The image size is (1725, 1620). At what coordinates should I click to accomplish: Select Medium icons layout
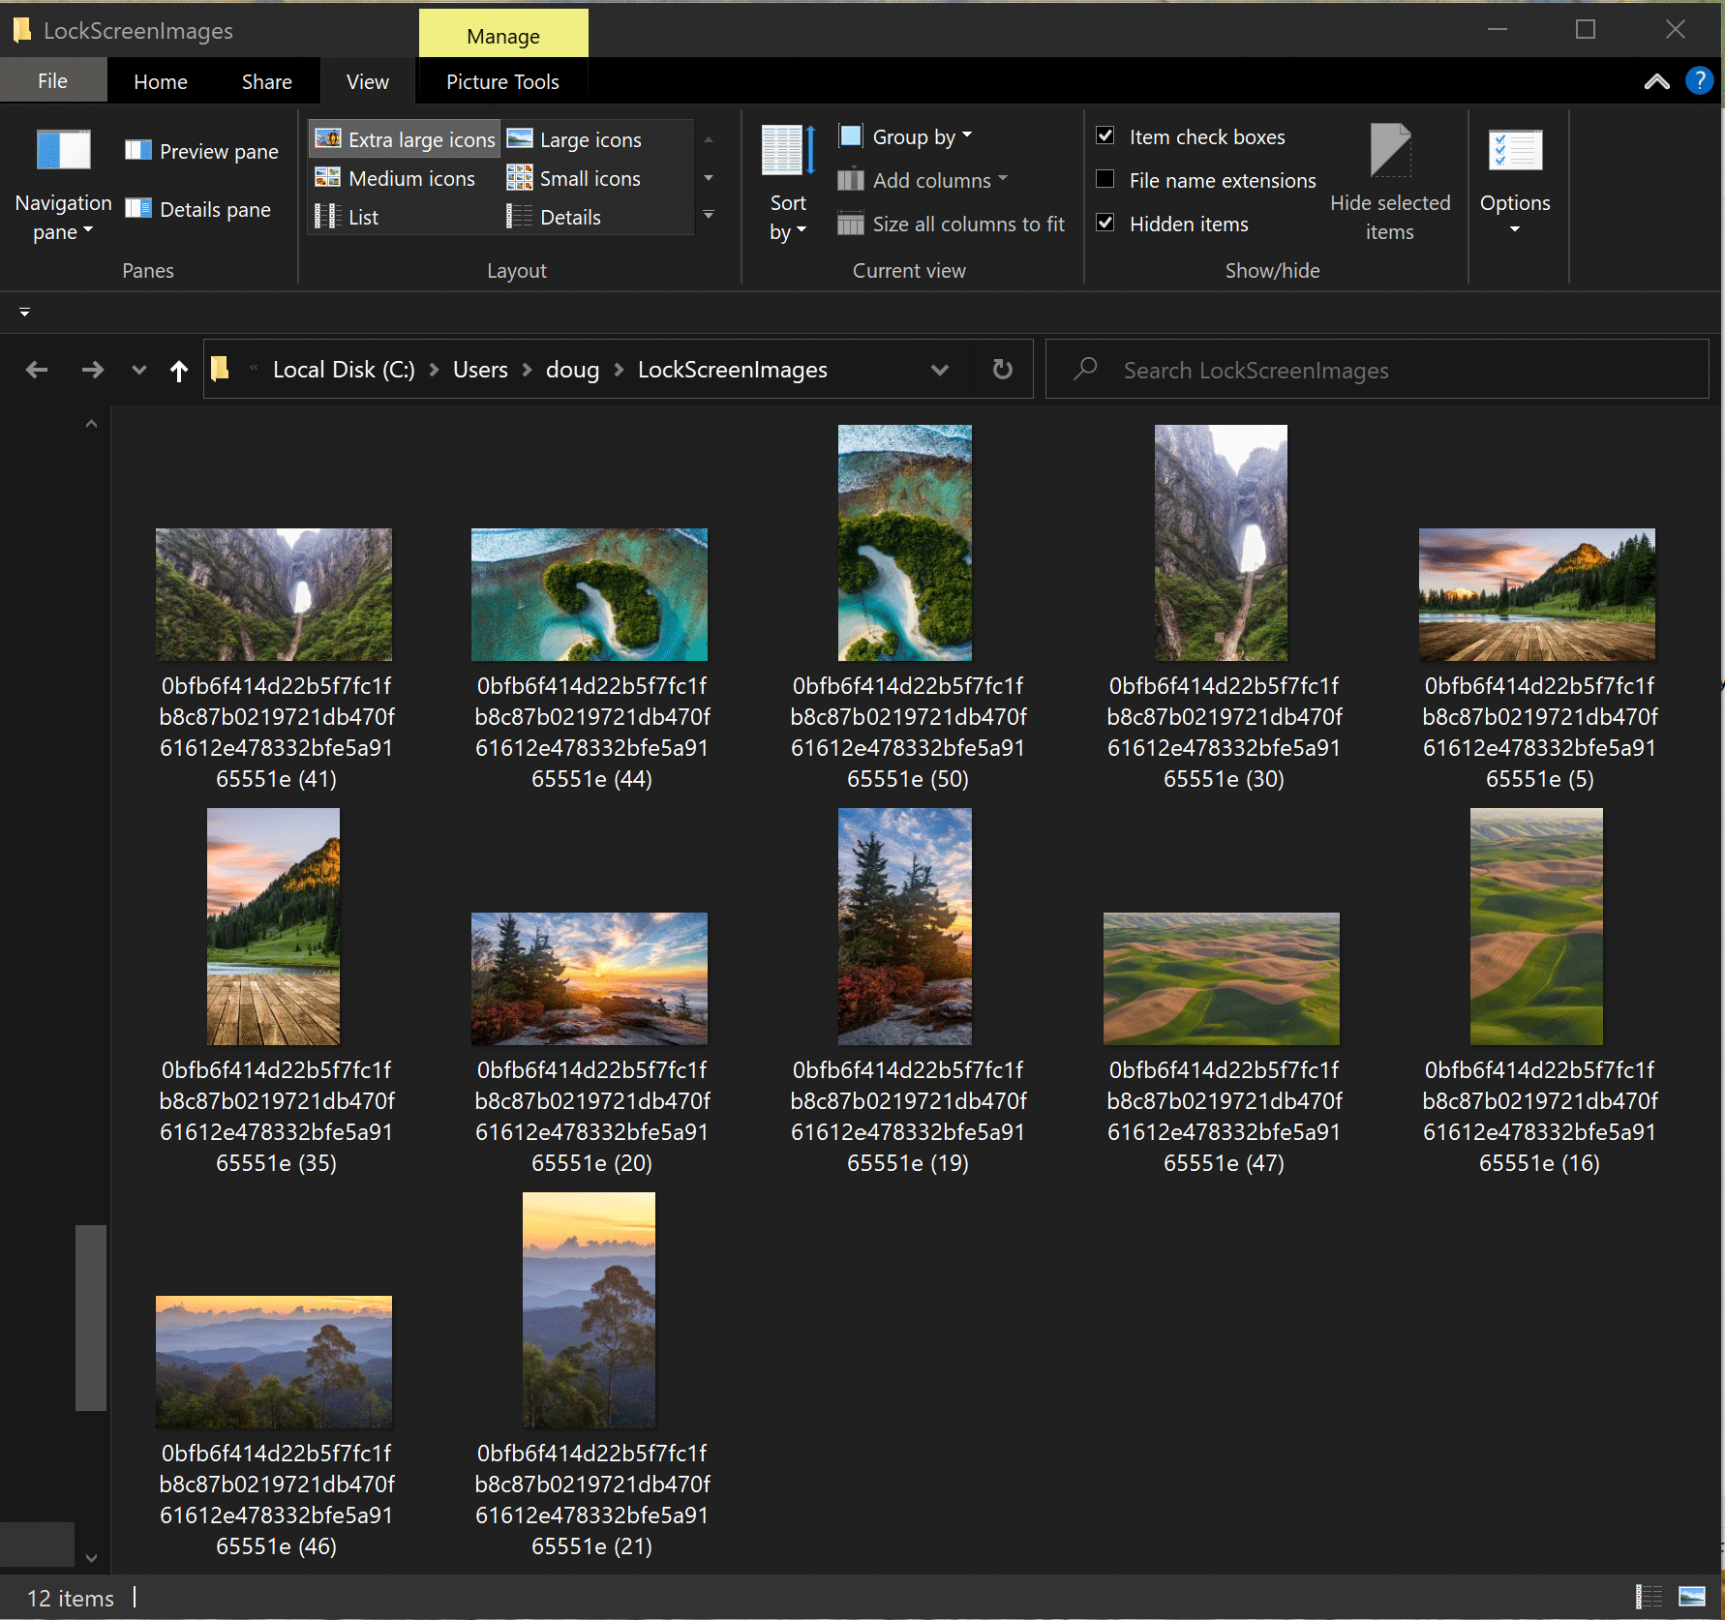point(395,178)
